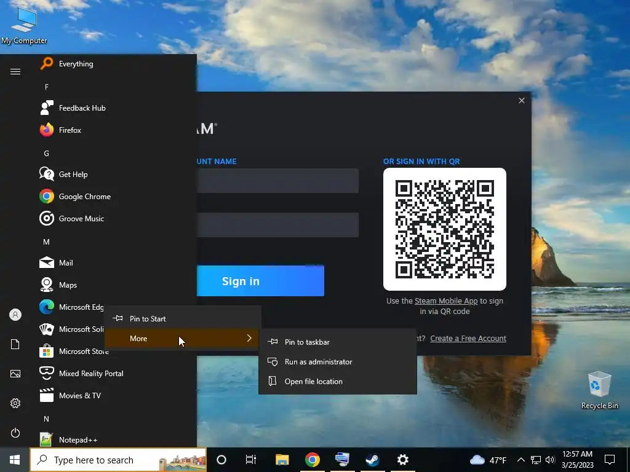Screen dimensions: 630x472
Task: Click Power icon in Start sidebar
Action: click(x=15, y=433)
